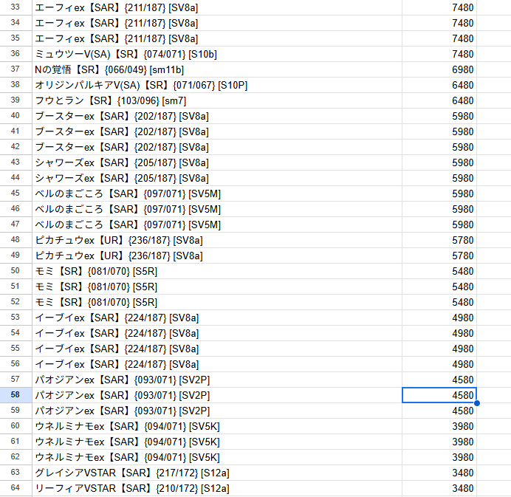Screen dimensions: 511x497
Task: Select price 4580 in row 59
Action: pyautogui.click(x=439, y=411)
